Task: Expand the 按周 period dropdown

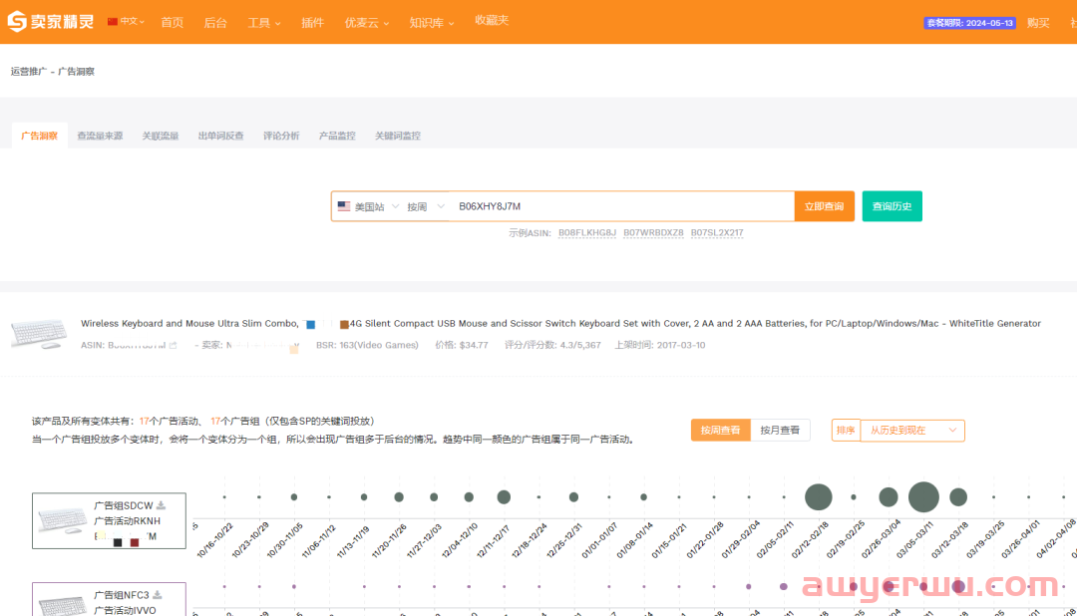Action: 425,206
